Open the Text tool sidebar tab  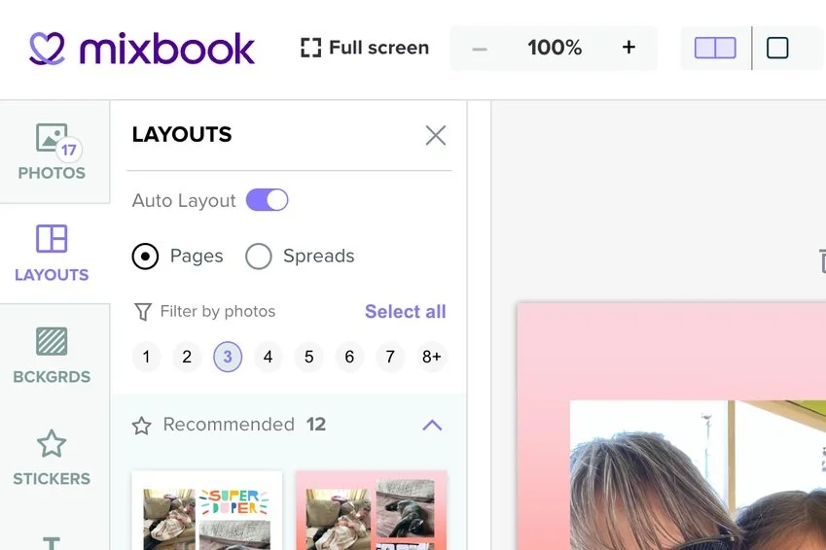(52, 542)
